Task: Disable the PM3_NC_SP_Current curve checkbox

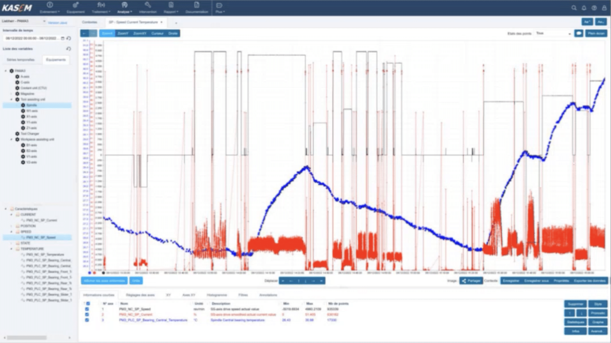Action: (x=87, y=315)
